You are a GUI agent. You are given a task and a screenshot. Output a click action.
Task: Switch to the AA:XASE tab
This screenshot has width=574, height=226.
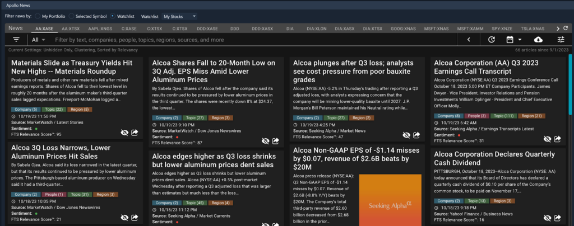(x=44, y=29)
